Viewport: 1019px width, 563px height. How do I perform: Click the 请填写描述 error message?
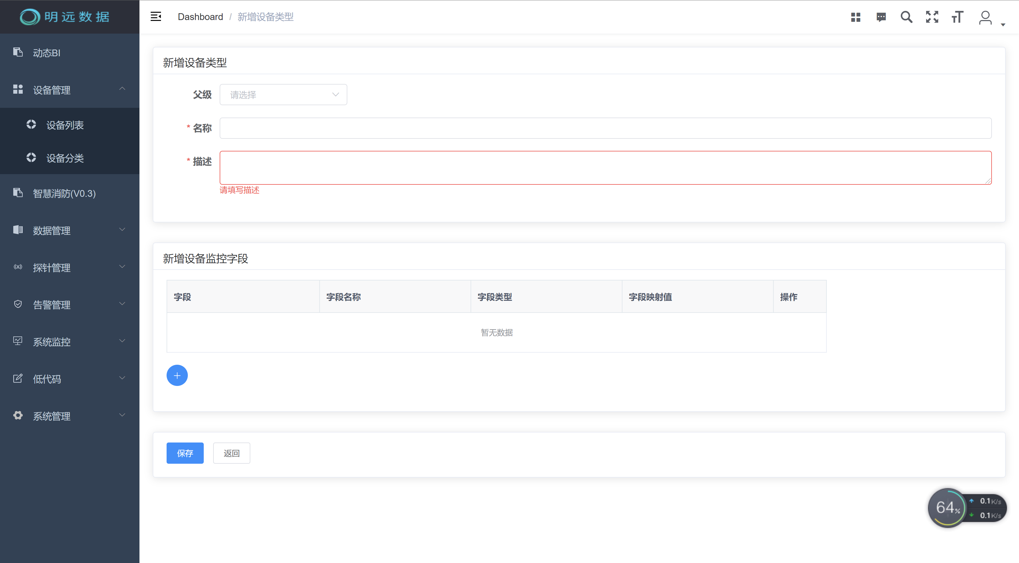[x=239, y=190]
